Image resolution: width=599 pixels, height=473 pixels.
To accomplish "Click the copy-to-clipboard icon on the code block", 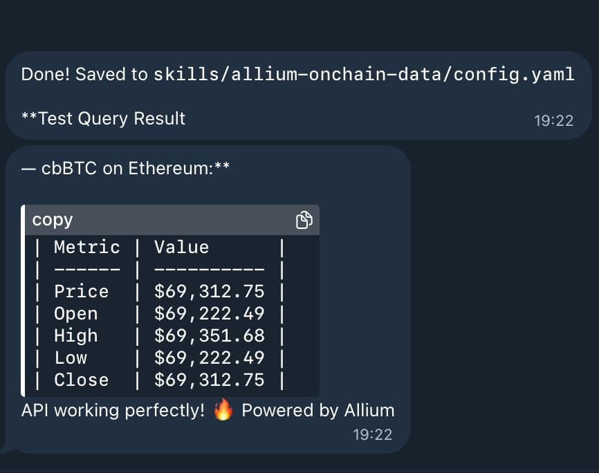I will click(304, 219).
